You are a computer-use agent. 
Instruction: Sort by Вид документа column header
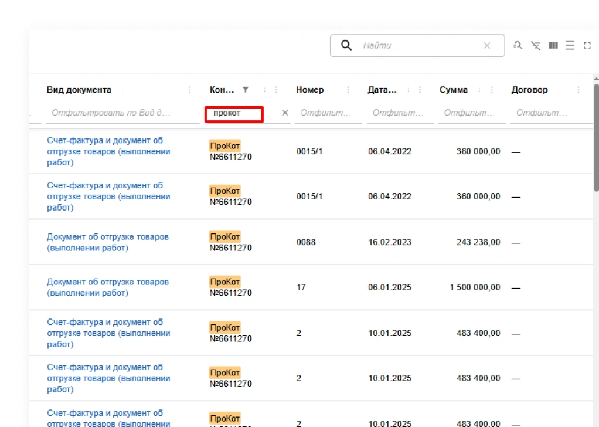click(x=79, y=90)
